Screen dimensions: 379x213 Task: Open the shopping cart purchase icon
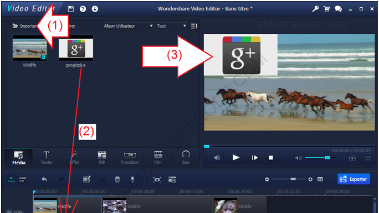click(326, 9)
